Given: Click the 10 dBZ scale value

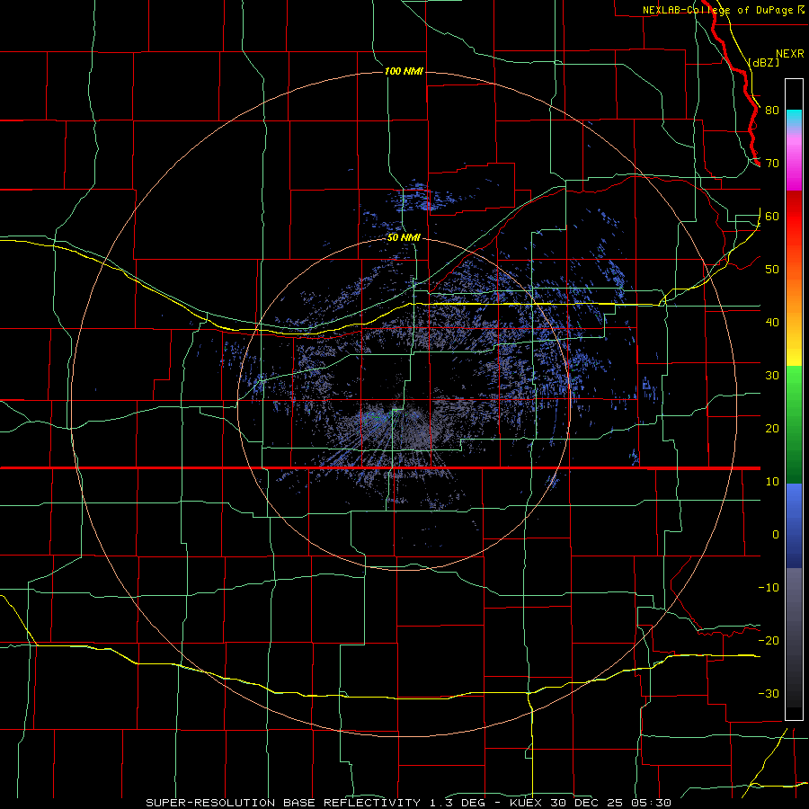Looking at the screenshot, I should (x=772, y=482).
